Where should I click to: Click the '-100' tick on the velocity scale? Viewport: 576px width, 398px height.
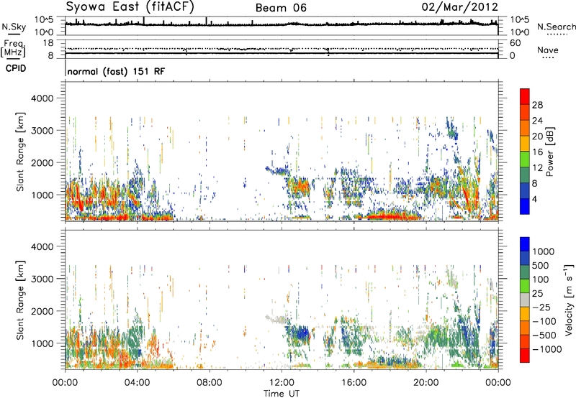tap(544, 321)
